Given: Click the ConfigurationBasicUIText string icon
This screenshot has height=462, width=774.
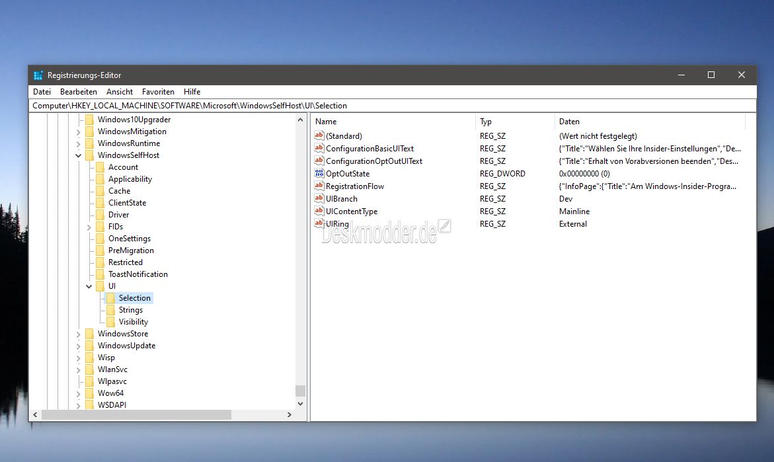Looking at the screenshot, I should pyautogui.click(x=319, y=148).
